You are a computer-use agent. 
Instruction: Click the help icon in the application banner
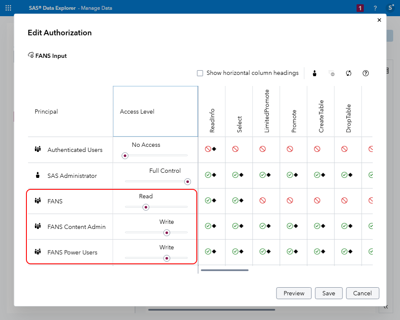(376, 8)
